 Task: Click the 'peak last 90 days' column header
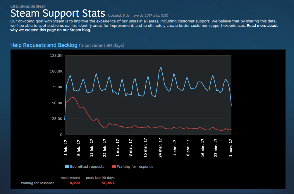[100, 178]
